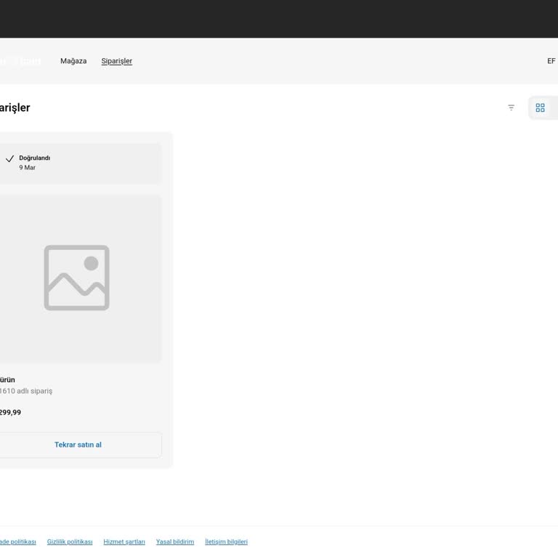Screen dimensions: 558x558
Task: Open Hizmet şartları link
Action: (x=124, y=542)
